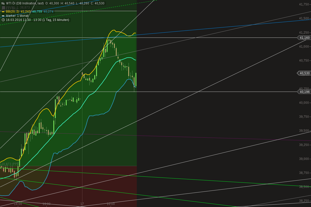The height and width of the screenshot is (207, 311).
Task: Click the clock icon next to the timeframe
Action: [x=3, y=20]
